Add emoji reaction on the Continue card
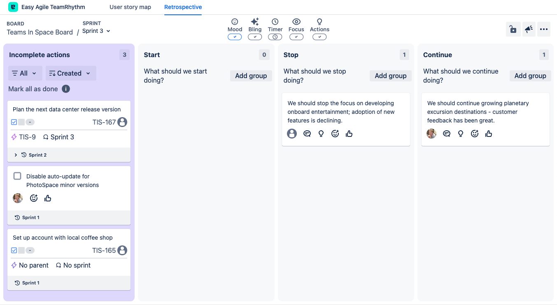The height and width of the screenshot is (305, 557). [x=475, y=134]
